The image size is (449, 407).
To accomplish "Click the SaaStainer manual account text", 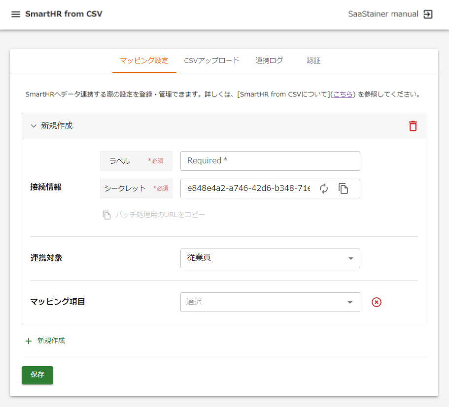I will [383, 14].
